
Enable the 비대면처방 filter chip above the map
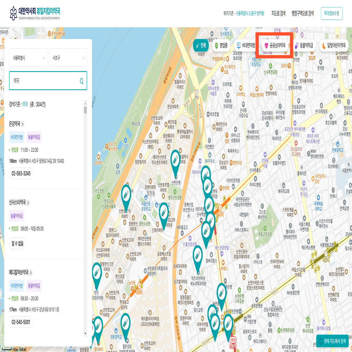[x=246, y=46]
